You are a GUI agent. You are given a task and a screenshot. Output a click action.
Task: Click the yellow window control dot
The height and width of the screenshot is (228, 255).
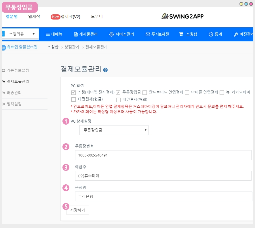point(241,4)
